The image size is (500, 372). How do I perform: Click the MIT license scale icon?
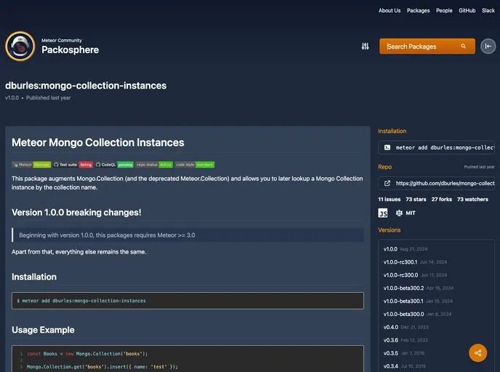[399, 213]
